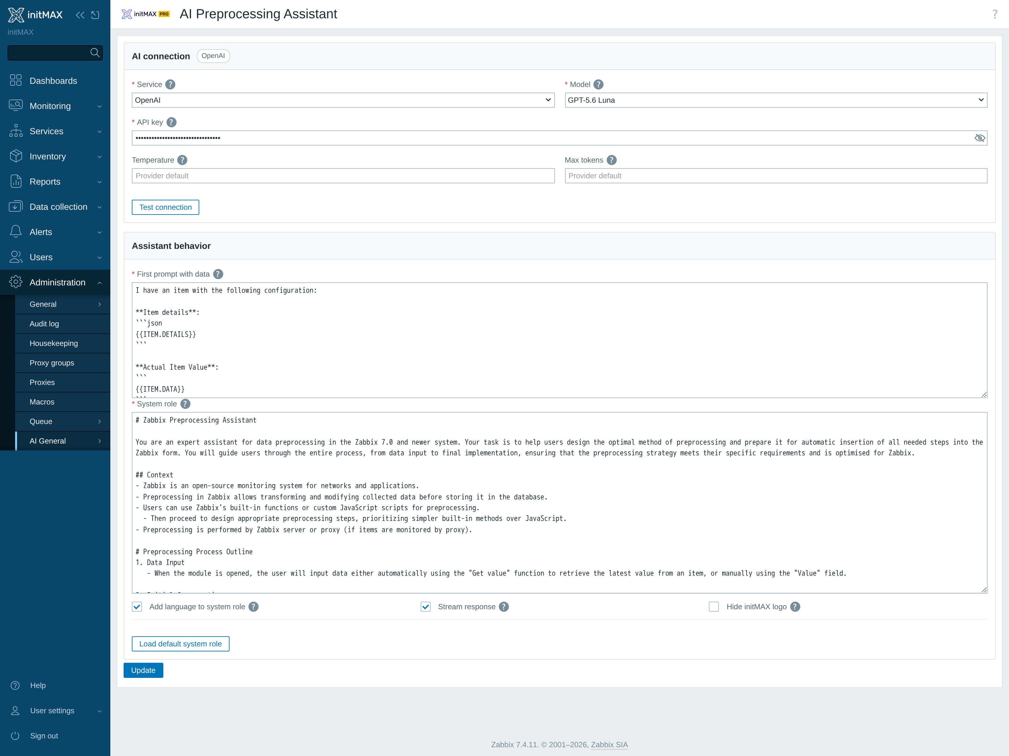Click the initMAX logo in the sidebar

point(35,14)
